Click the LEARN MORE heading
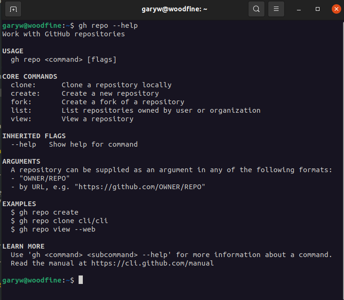Image resolution: width=344 pixels, height=300 pixels. tap(23, 246)
